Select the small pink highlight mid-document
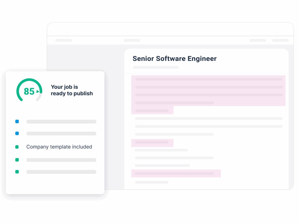The image size is (299, 223). pos(152,143)
